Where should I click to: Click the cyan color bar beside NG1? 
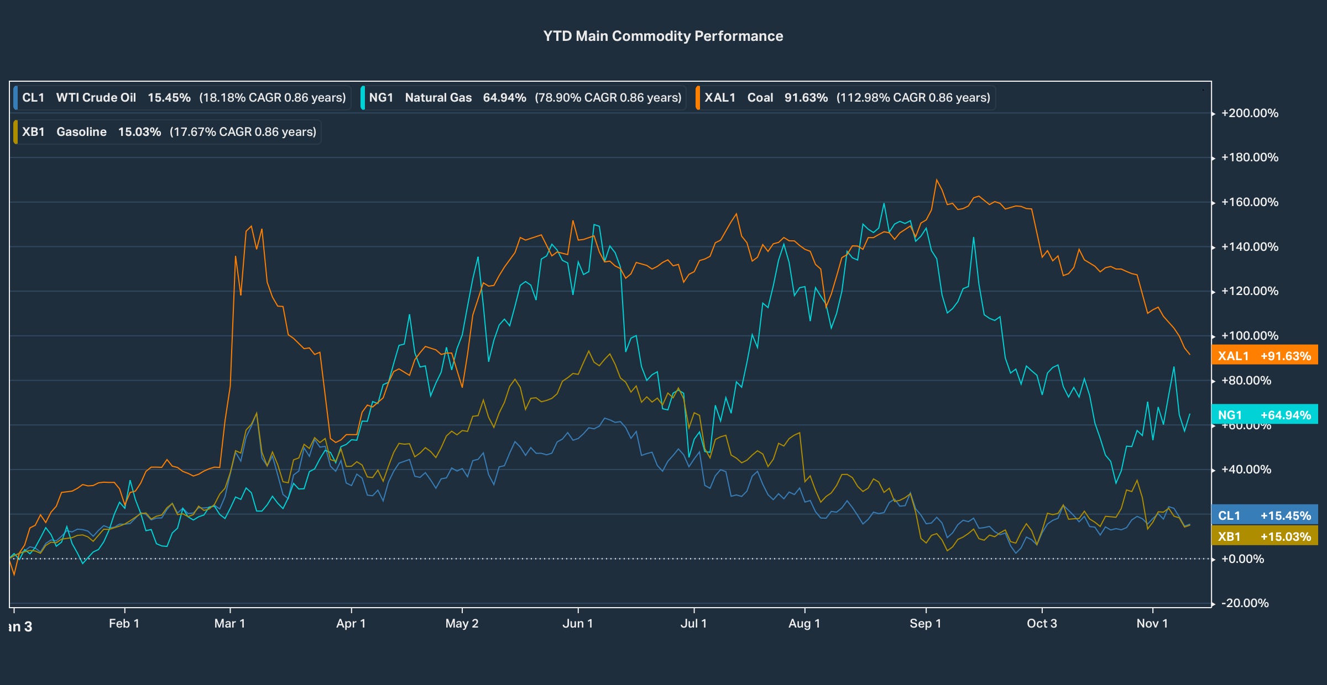coord(363,98)
